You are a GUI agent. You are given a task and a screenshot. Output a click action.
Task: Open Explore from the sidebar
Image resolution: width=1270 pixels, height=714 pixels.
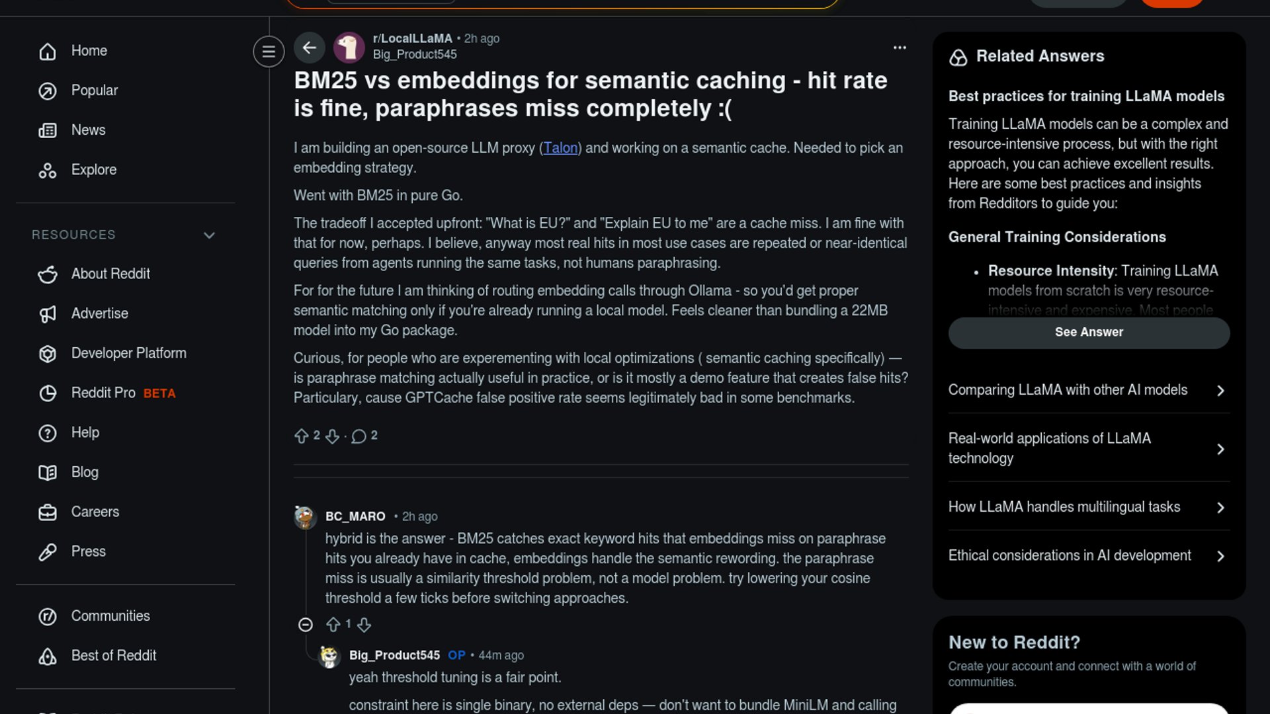click(93, 170)
